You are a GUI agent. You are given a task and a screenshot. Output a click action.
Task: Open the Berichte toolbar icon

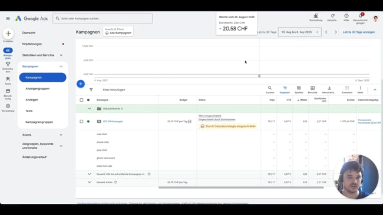tap(312, 88)
